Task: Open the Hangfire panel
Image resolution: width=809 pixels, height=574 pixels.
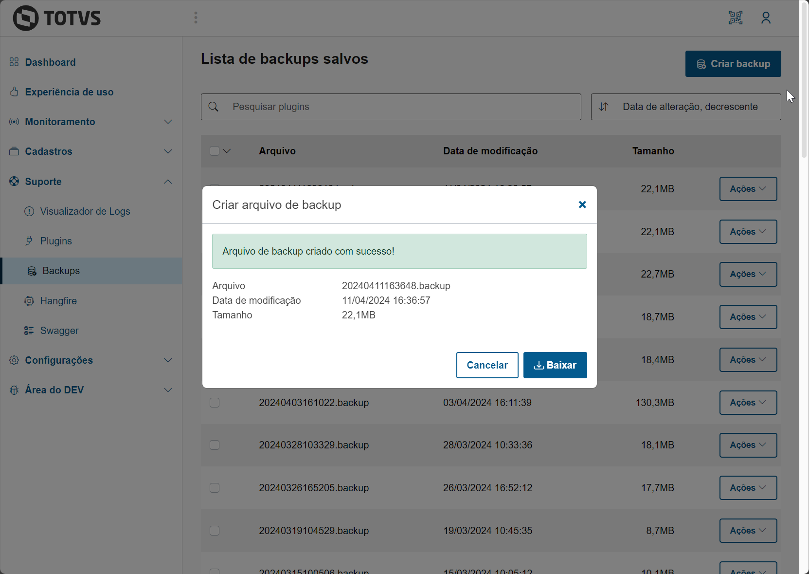Action: point(59,300)
